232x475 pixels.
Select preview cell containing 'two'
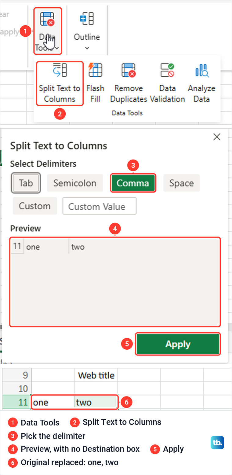click(x=91, y=247)
